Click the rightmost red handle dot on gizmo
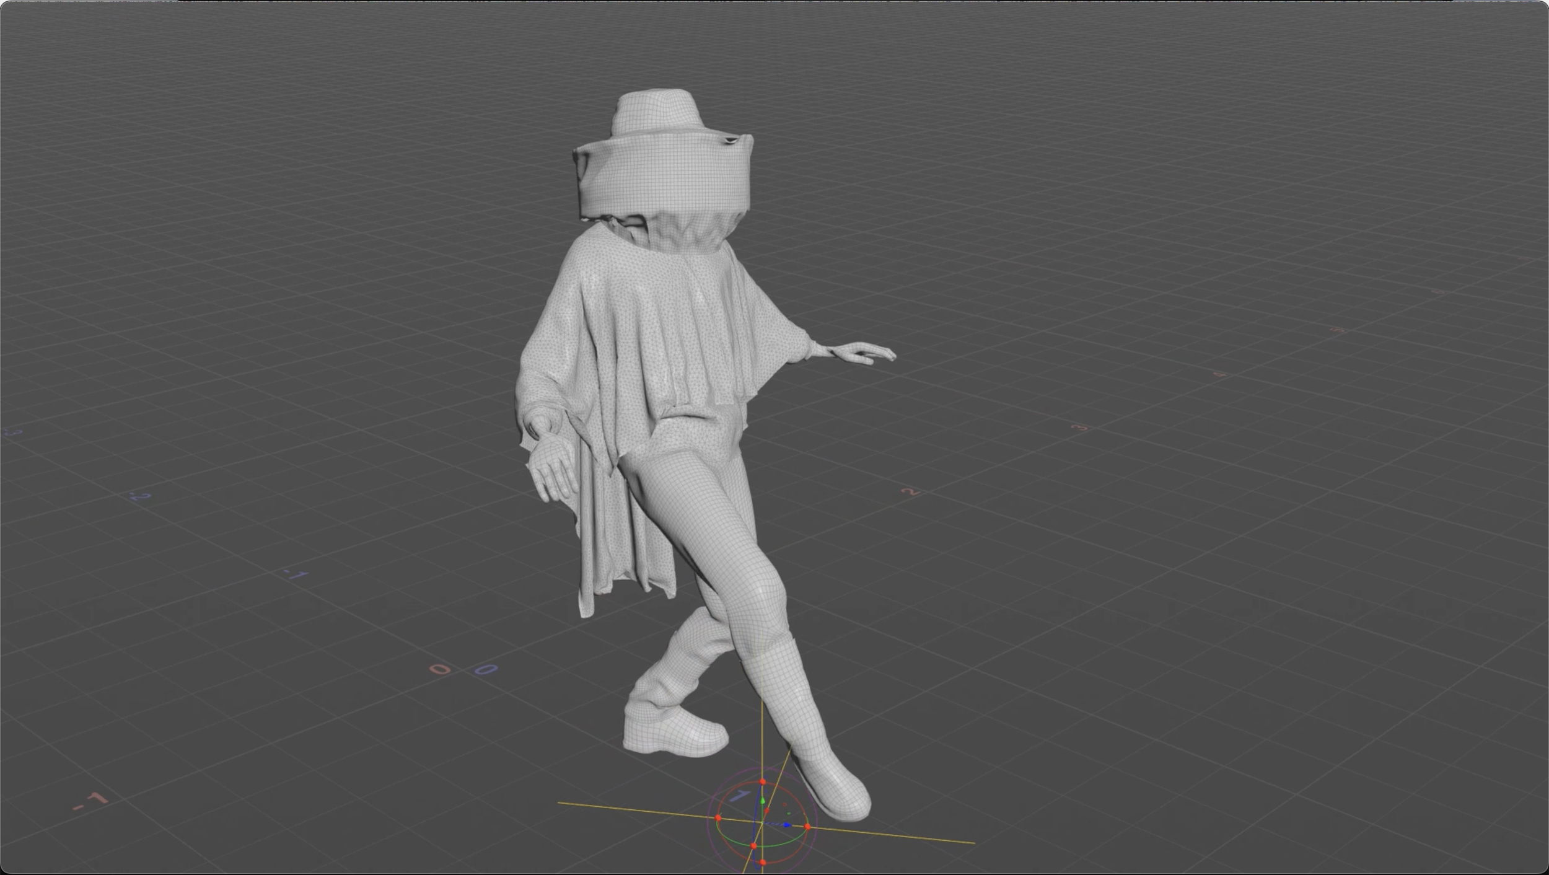 [x=807, y=827]
